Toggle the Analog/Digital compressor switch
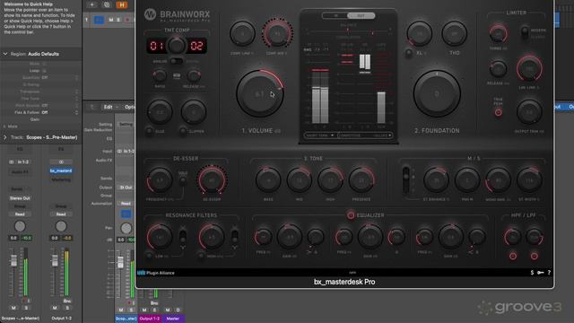 176,61
